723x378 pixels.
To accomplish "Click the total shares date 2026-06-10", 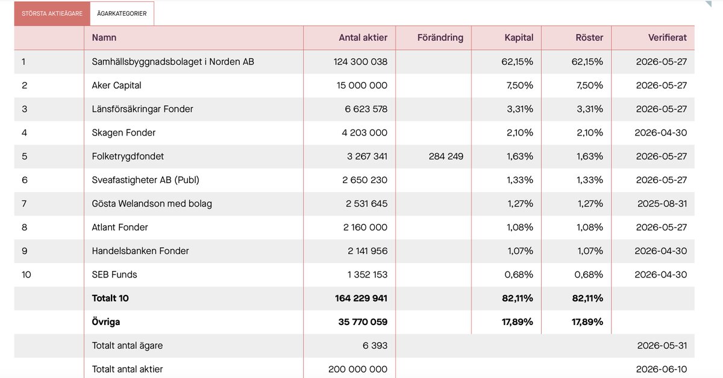I will tap(662, 369).
